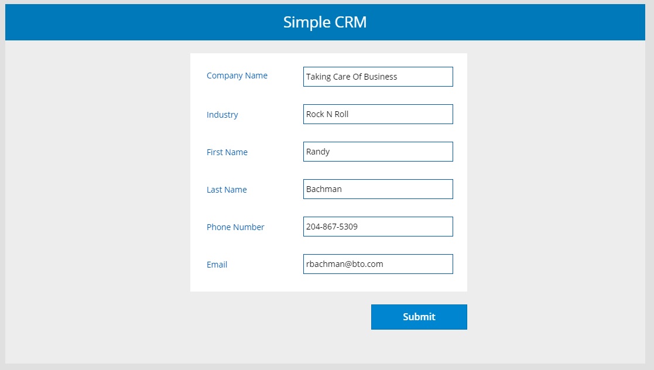This screenshot has width=654, height=370.
Task: Click the First Name label
Action: 227,152
